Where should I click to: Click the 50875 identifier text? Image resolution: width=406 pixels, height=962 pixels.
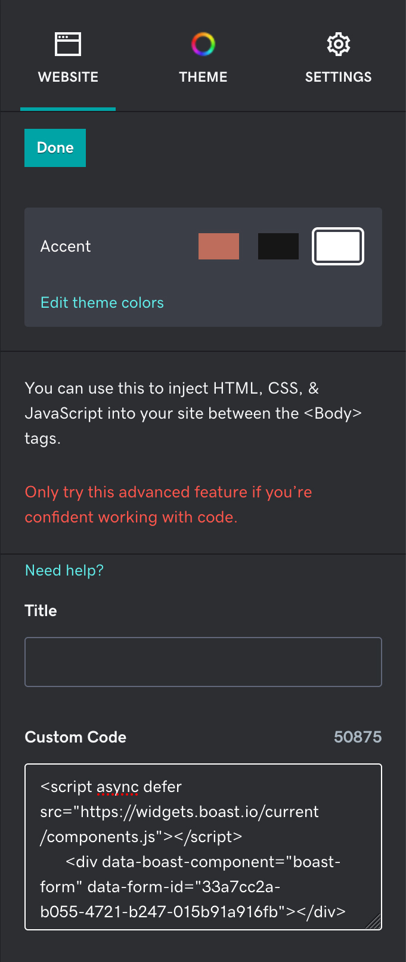pyautogui.click(x=357, y=737)
